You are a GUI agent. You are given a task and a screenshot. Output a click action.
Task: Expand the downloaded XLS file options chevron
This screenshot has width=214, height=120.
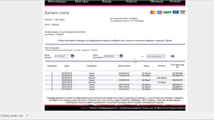coord(27,116)
